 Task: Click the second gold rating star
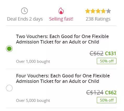(x=93, y=11)
